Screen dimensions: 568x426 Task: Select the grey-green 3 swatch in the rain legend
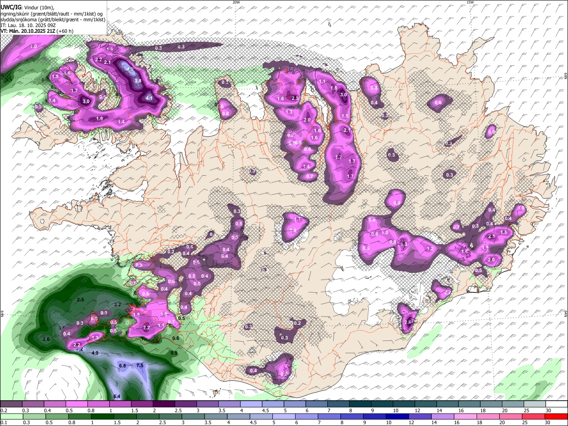(x=194, y=416)
